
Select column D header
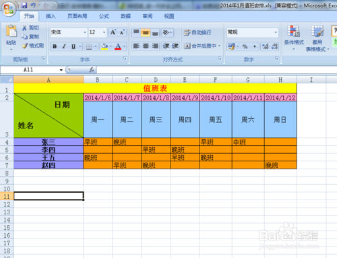tap(156, 79)
